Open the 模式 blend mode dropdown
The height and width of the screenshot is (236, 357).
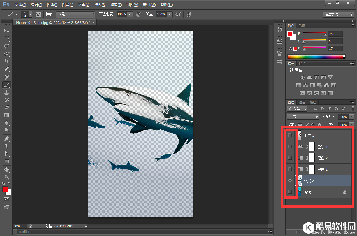click(75, 14)
